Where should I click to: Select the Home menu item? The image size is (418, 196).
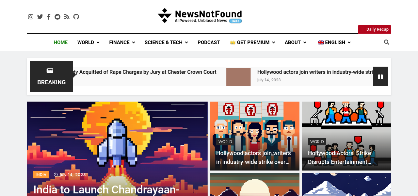point(61,42)
